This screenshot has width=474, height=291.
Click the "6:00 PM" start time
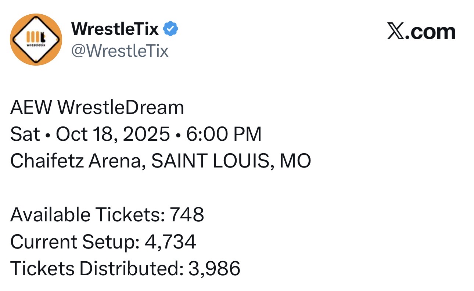click(224, 134)
